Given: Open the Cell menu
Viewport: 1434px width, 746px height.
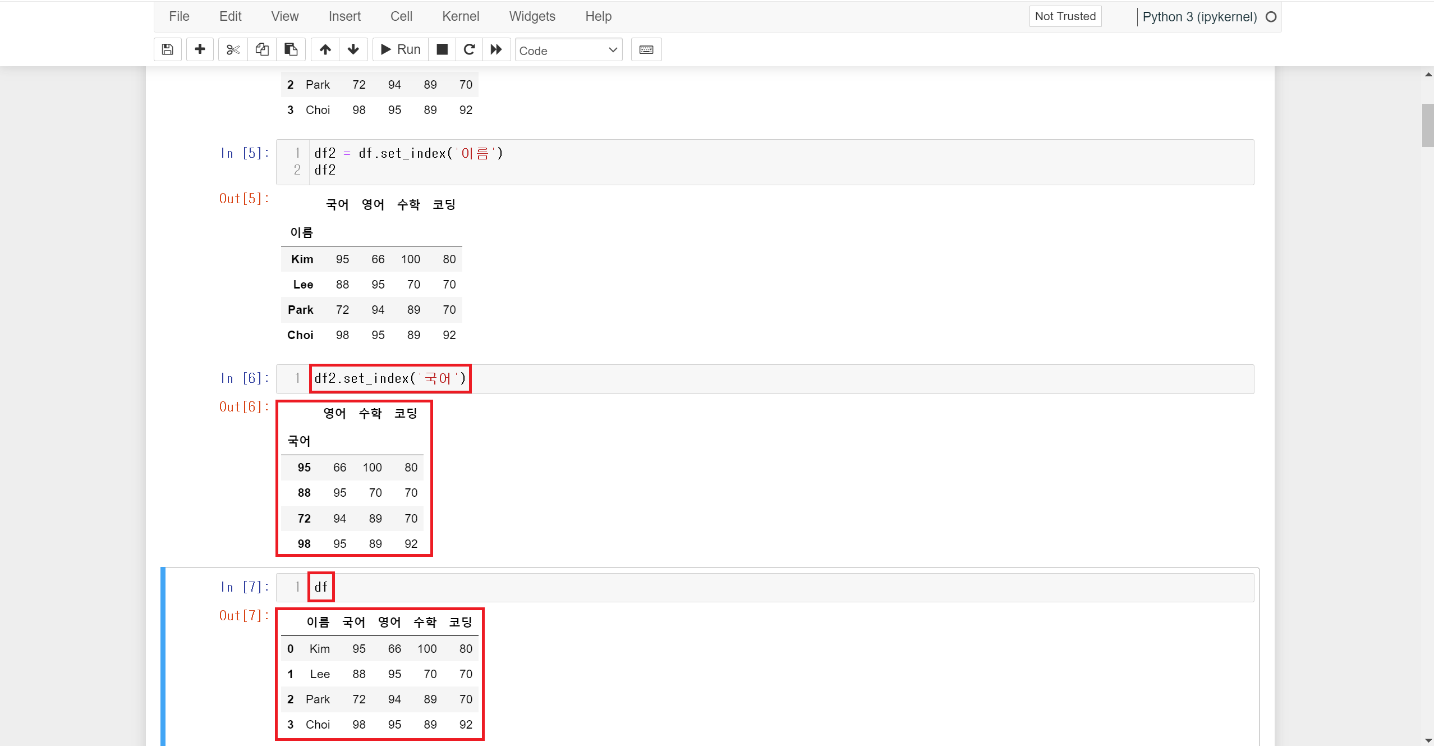Looking at the screenshot, I should coord(401,16).
